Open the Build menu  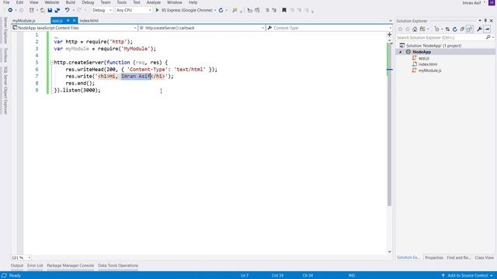(71, 2)
